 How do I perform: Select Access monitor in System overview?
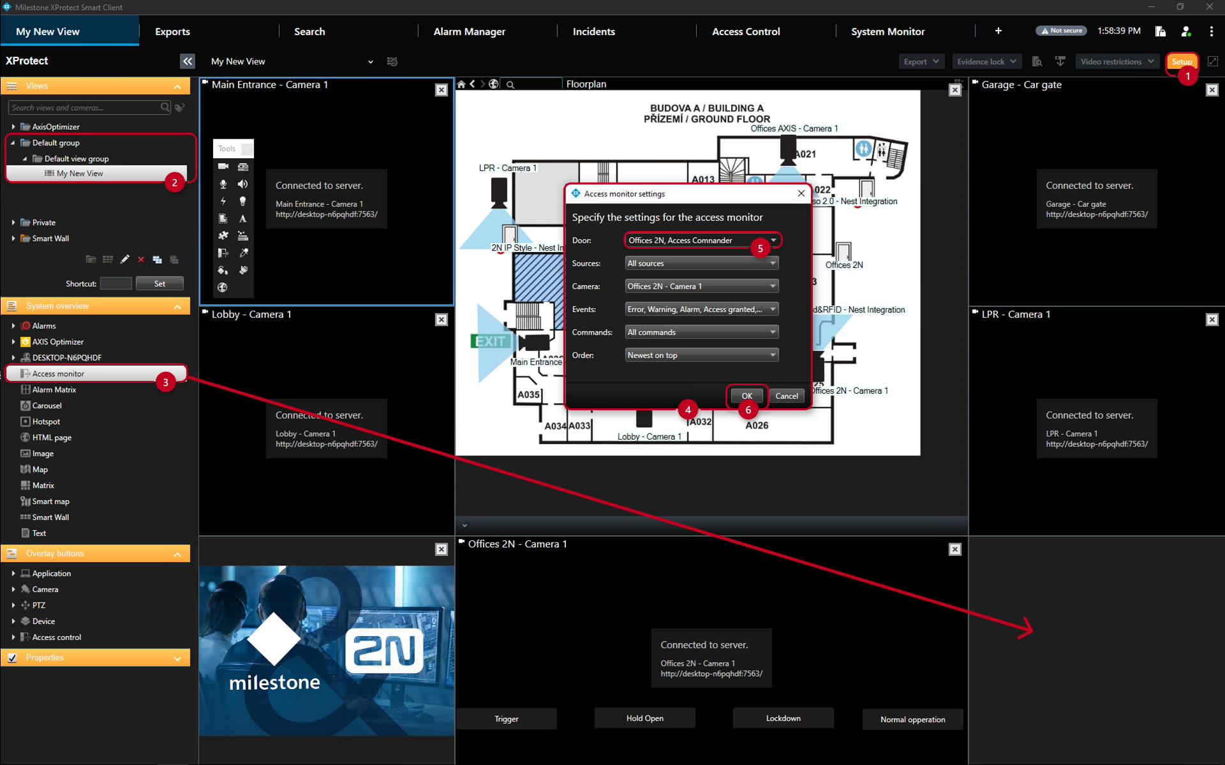(96, 374)
